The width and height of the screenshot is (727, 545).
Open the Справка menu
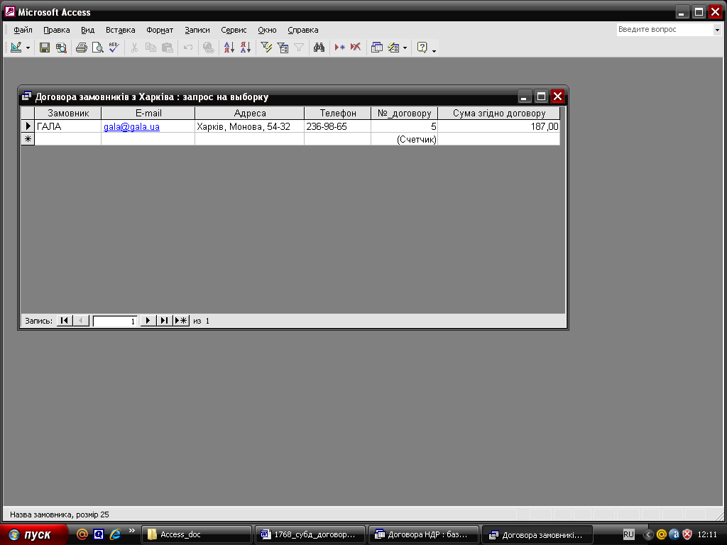tap(302, 30)
